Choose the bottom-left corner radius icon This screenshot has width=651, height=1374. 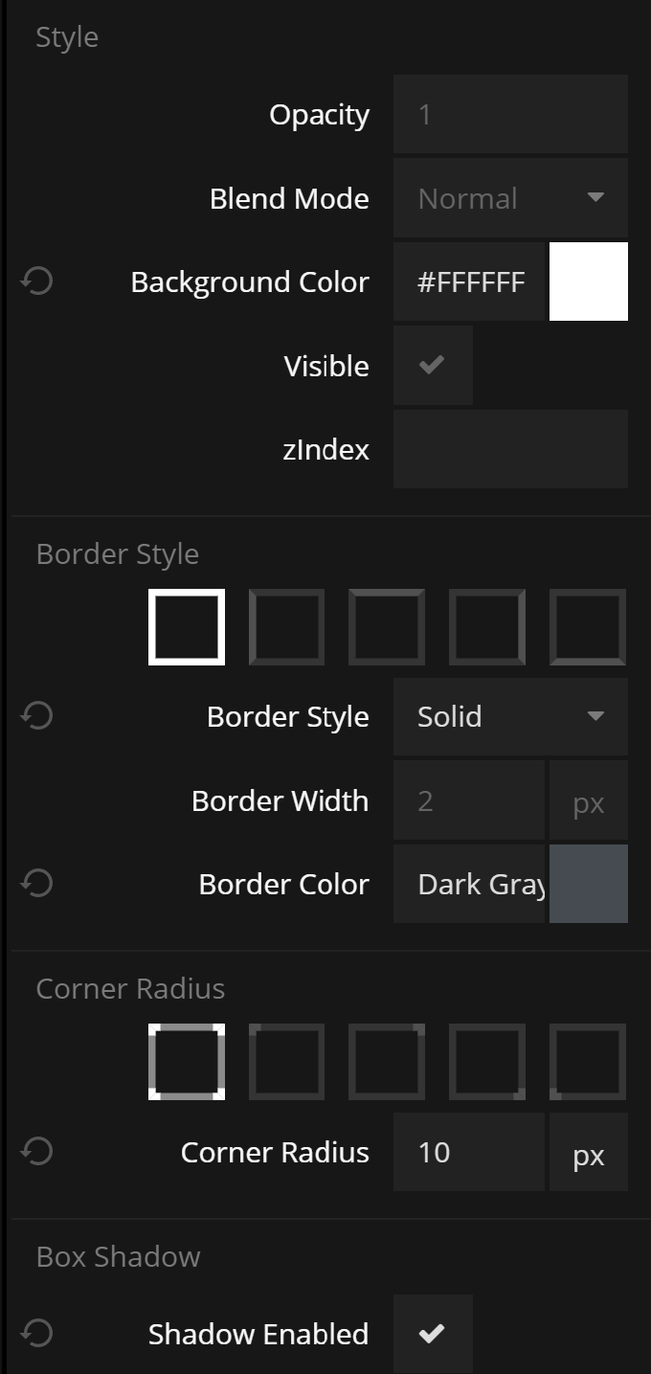click(x=588, y=1062)
